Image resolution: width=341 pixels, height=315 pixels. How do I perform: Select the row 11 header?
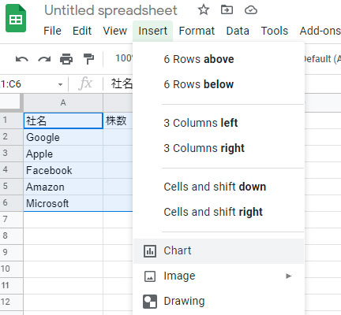coord(11,286)
